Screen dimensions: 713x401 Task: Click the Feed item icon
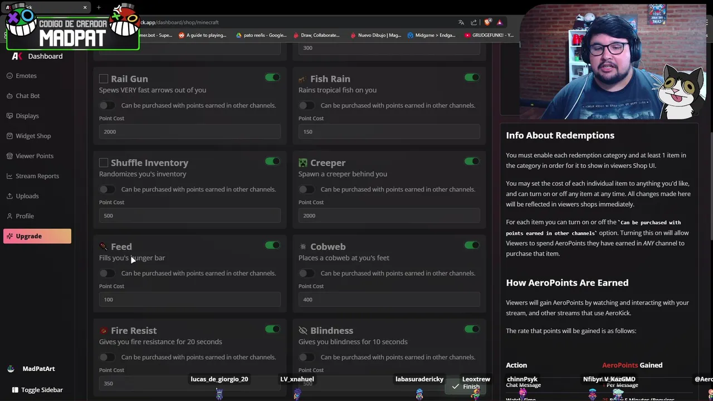click(x=104, y=246)
